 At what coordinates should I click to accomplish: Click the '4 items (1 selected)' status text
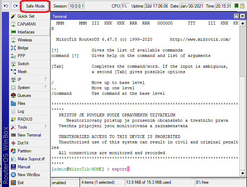(98, 182)
